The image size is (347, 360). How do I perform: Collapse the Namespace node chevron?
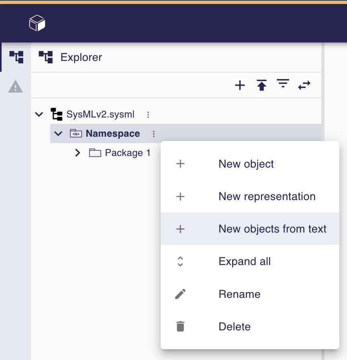[58, 133]
